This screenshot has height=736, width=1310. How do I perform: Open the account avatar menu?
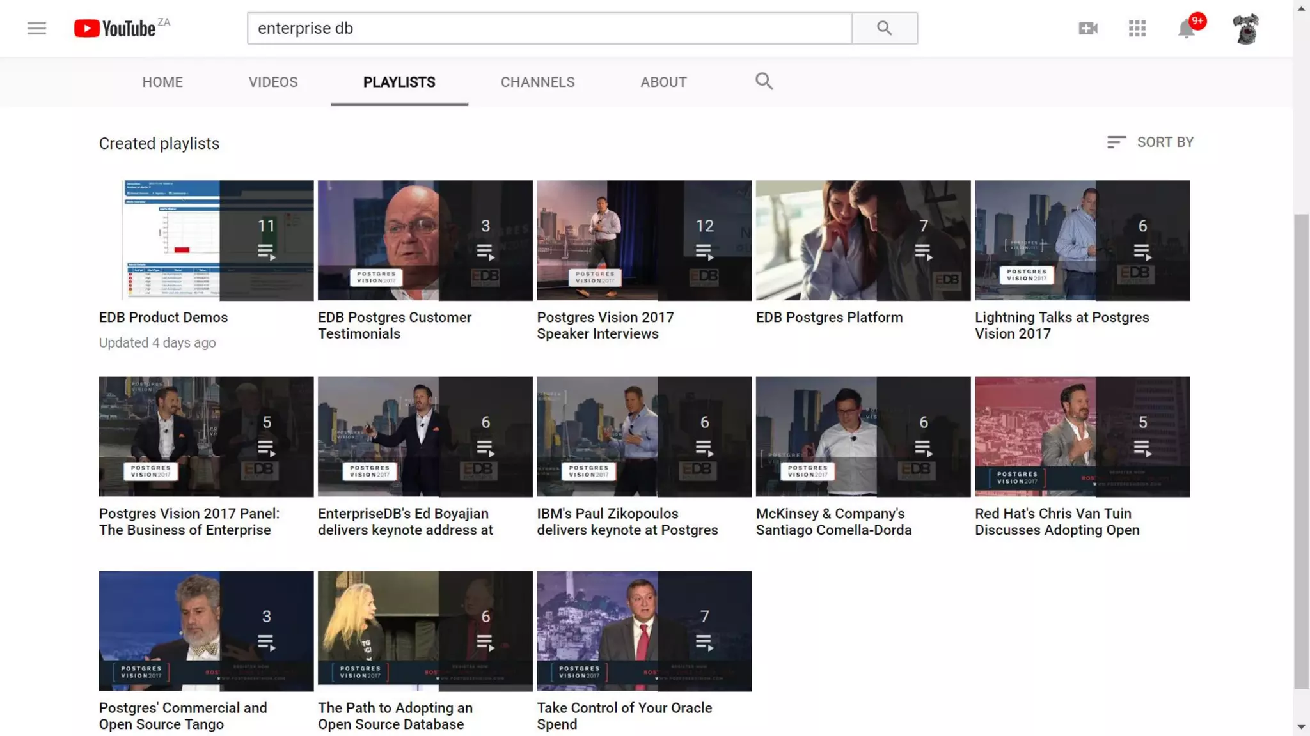1245,28
